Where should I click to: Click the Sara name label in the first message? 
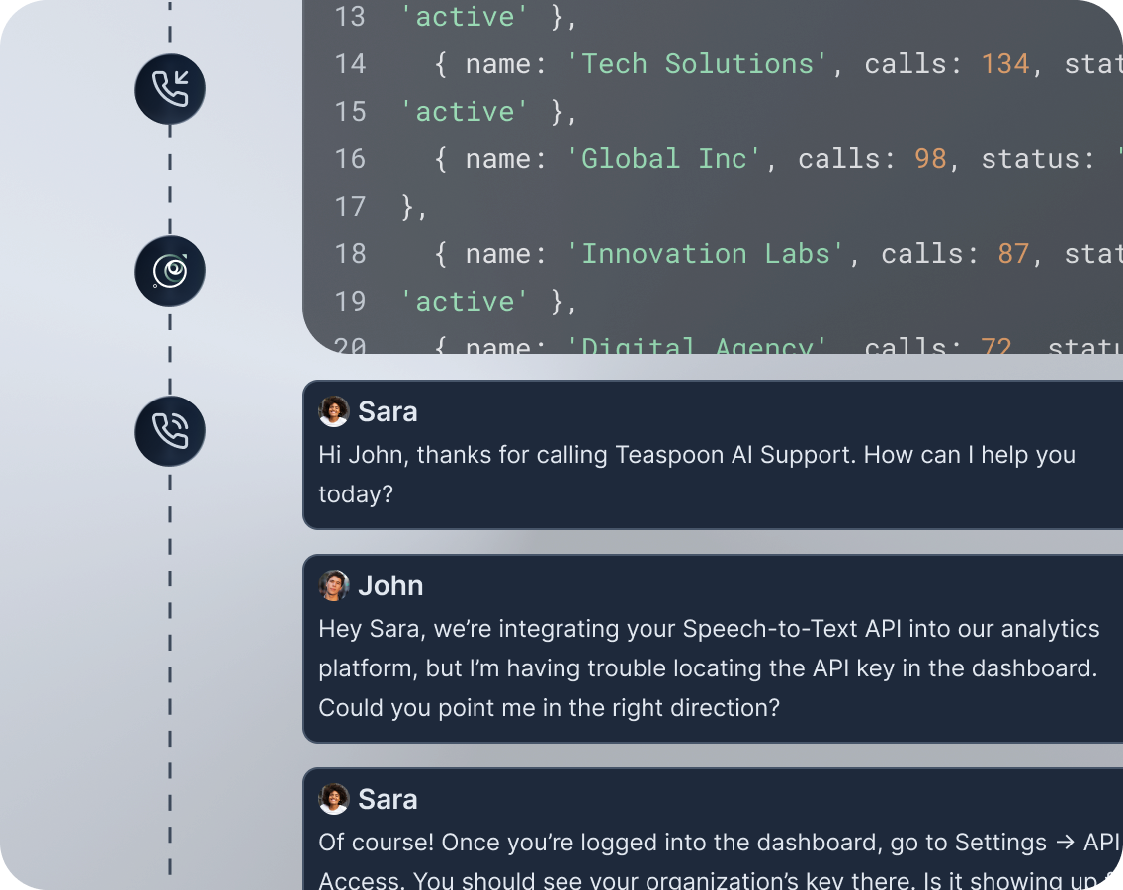(388, 411)
